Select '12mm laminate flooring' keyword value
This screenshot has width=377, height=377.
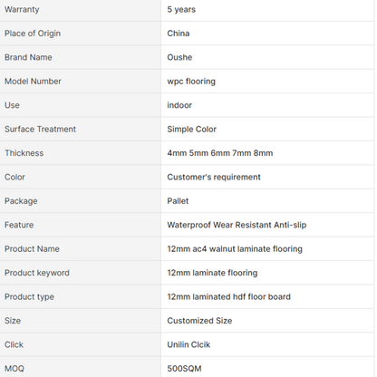click(x=212, y=273)
